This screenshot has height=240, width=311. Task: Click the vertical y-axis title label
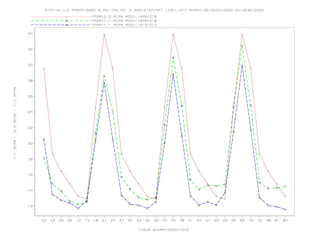click(x=15, y=123)
